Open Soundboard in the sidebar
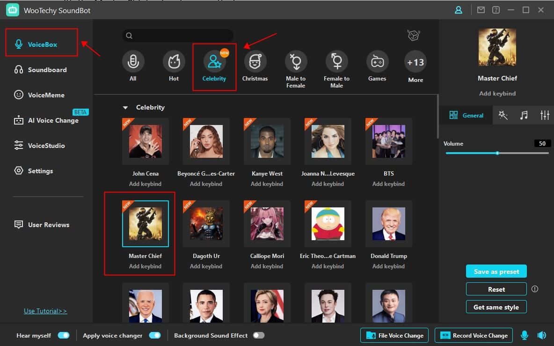Image resolution: width=554 pixels, height=346 pixels. click(47, 70)
